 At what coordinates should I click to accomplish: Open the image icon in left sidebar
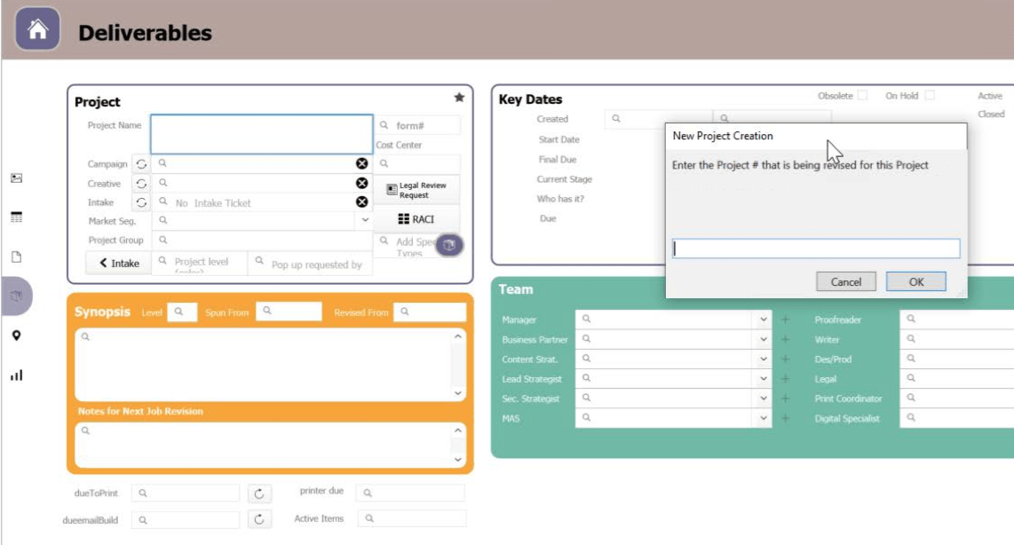point(17,178)
